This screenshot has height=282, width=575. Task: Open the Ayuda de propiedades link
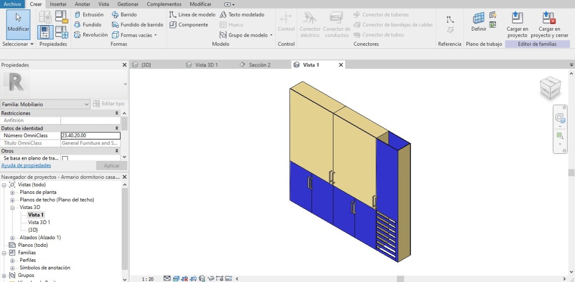pos(26,166)
